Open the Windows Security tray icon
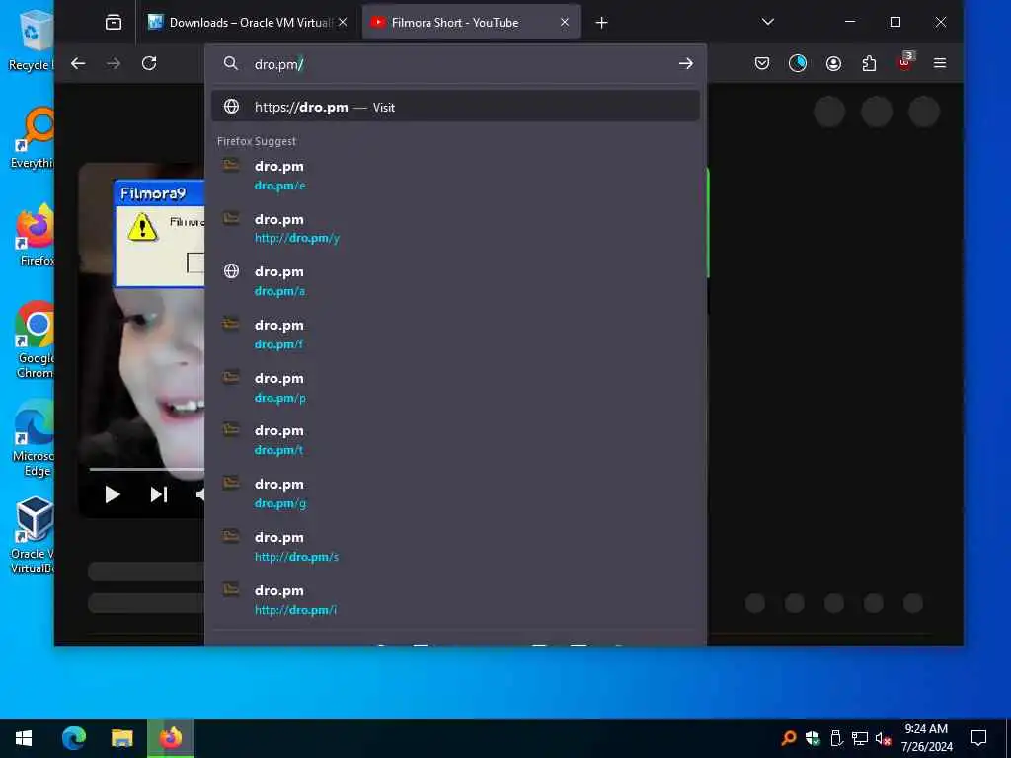This screenshot has width=1011, height=758. click(x=813, y=738)
